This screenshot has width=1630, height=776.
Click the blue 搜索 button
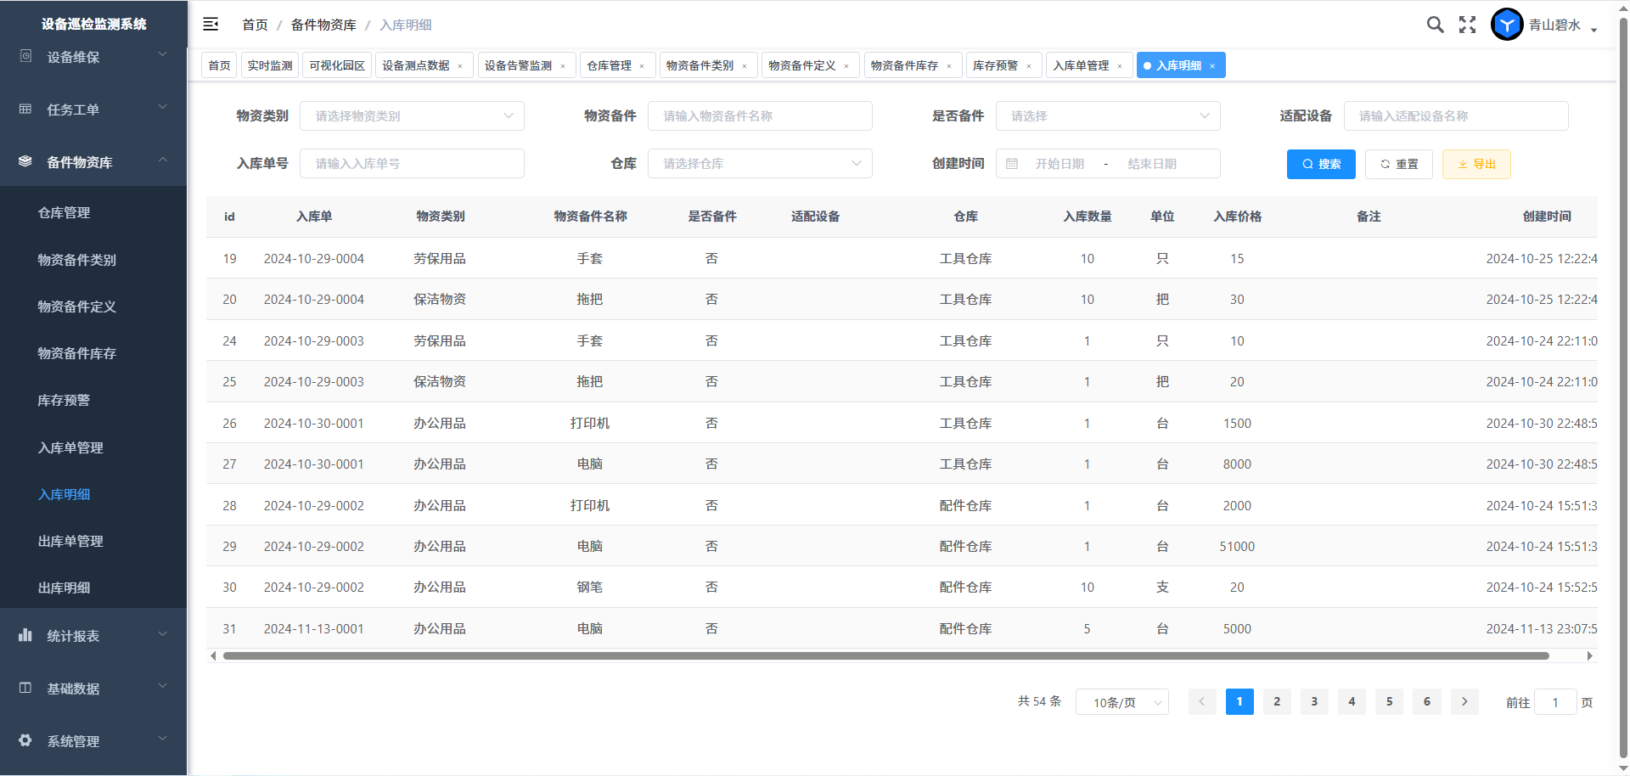tap(1321, 164)
